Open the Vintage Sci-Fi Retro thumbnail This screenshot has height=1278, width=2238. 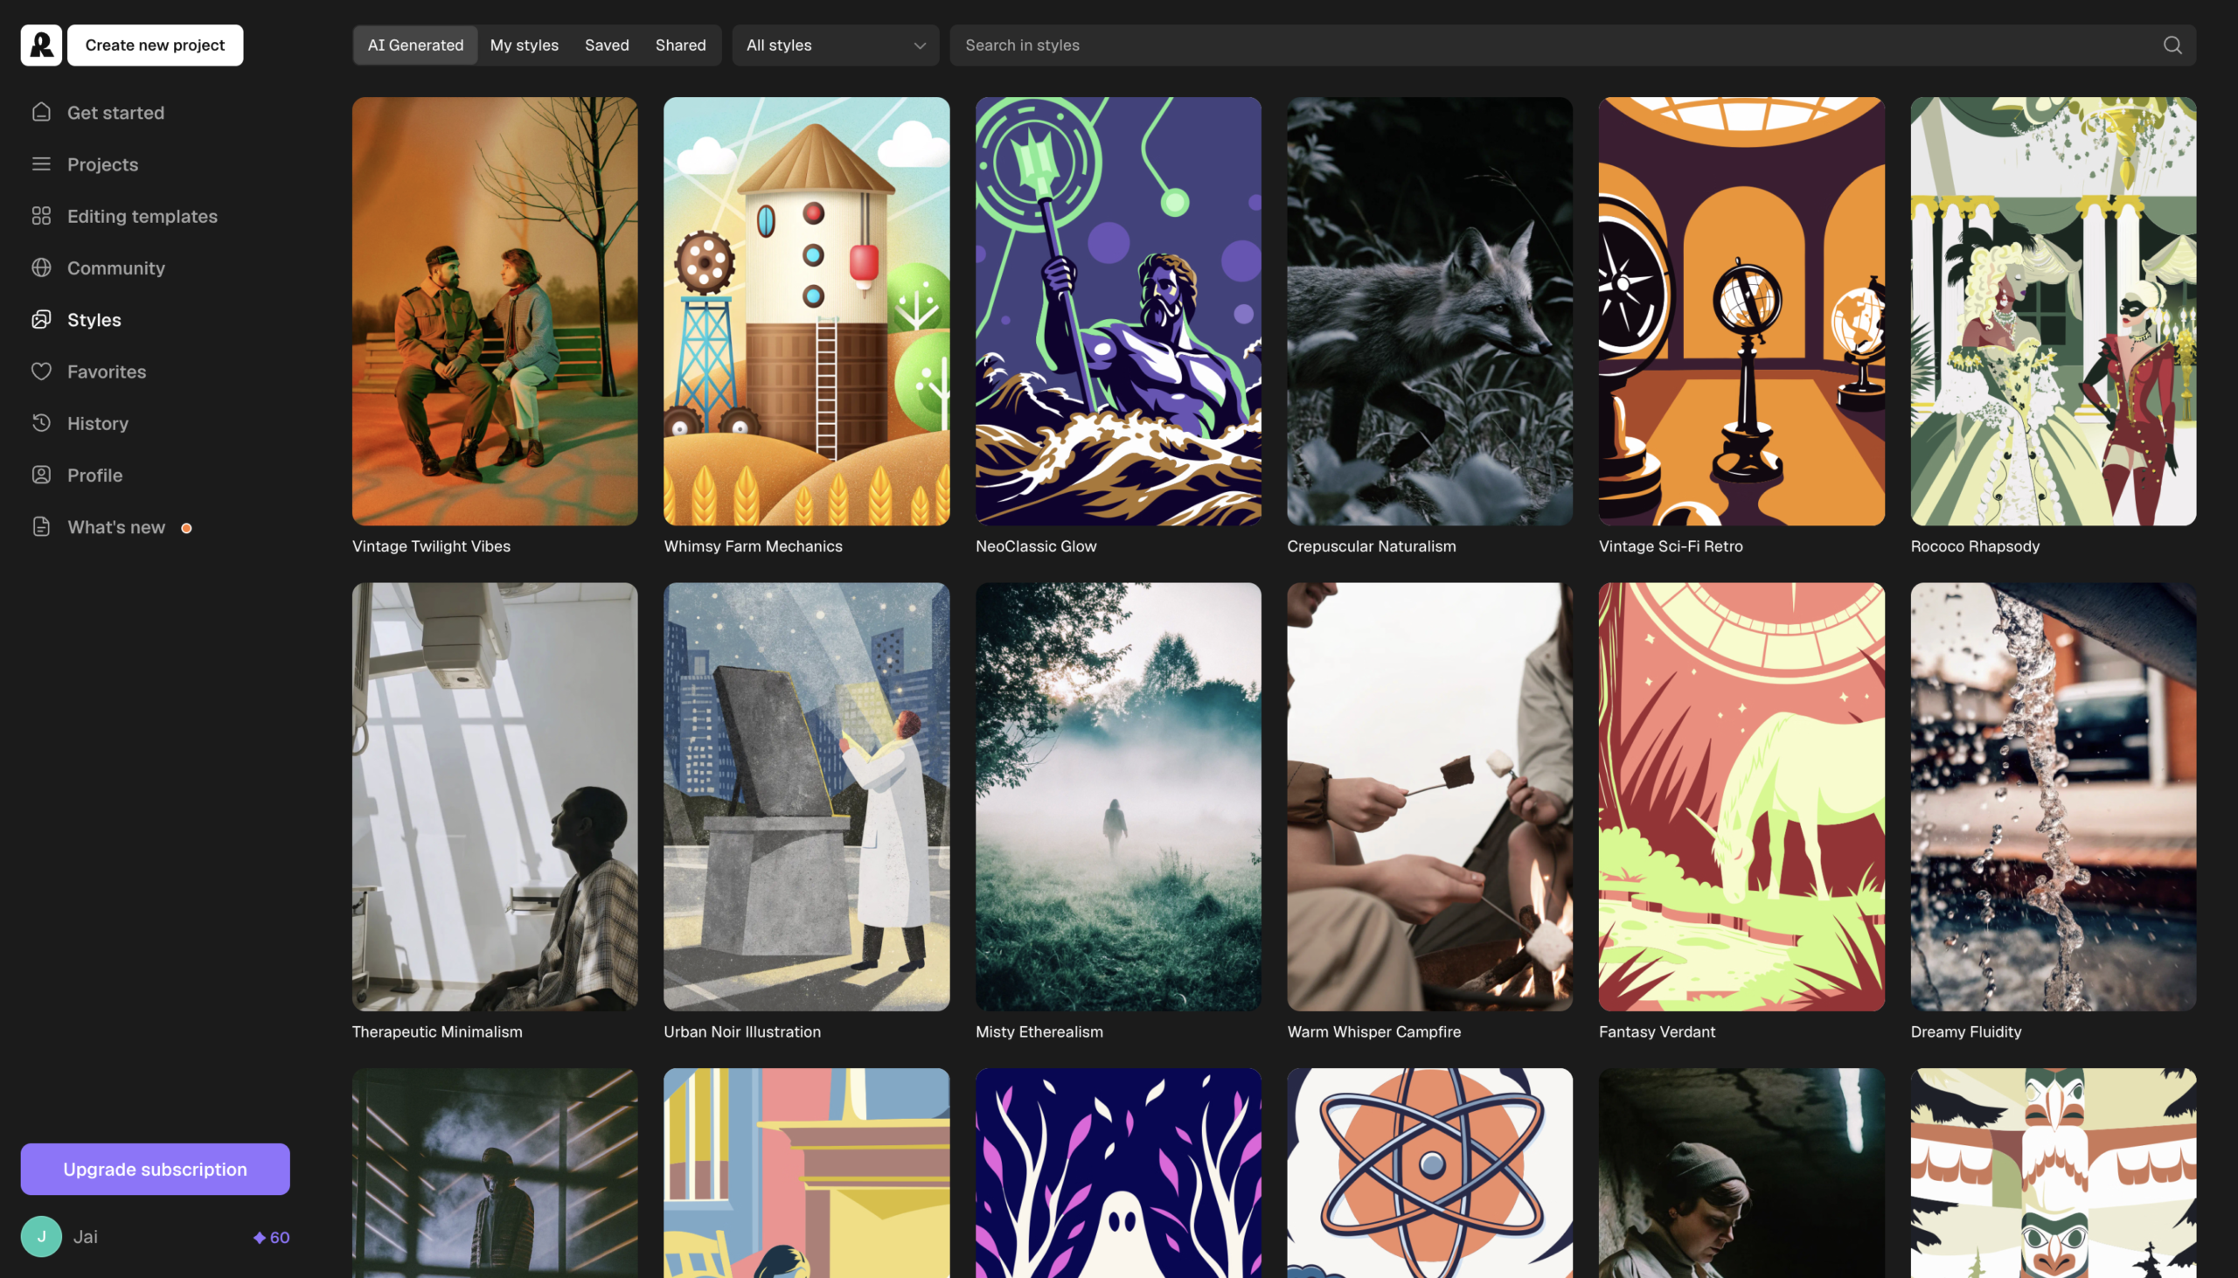(x=1741, y=311)
